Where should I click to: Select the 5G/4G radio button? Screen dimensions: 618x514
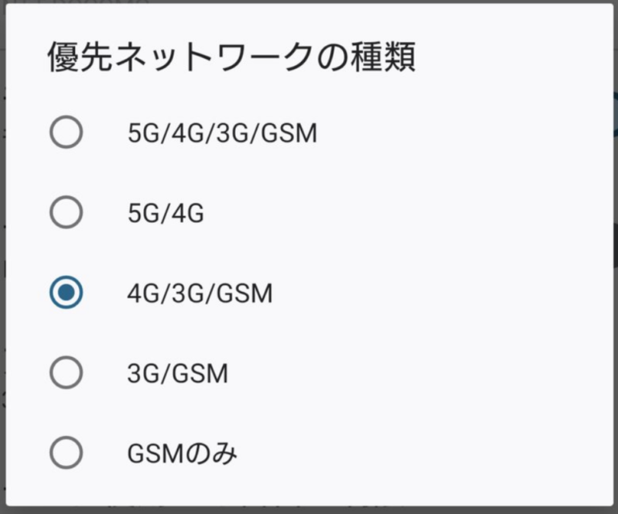coord(66,212)
